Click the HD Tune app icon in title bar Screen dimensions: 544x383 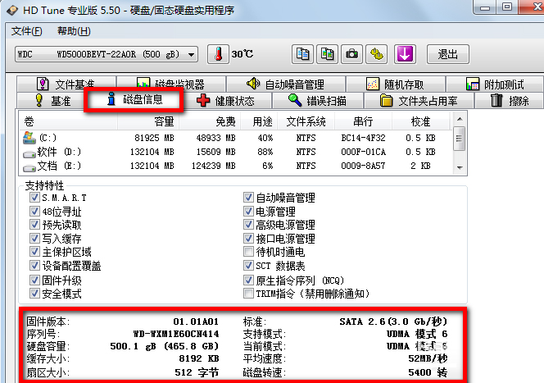pos(12,11)
